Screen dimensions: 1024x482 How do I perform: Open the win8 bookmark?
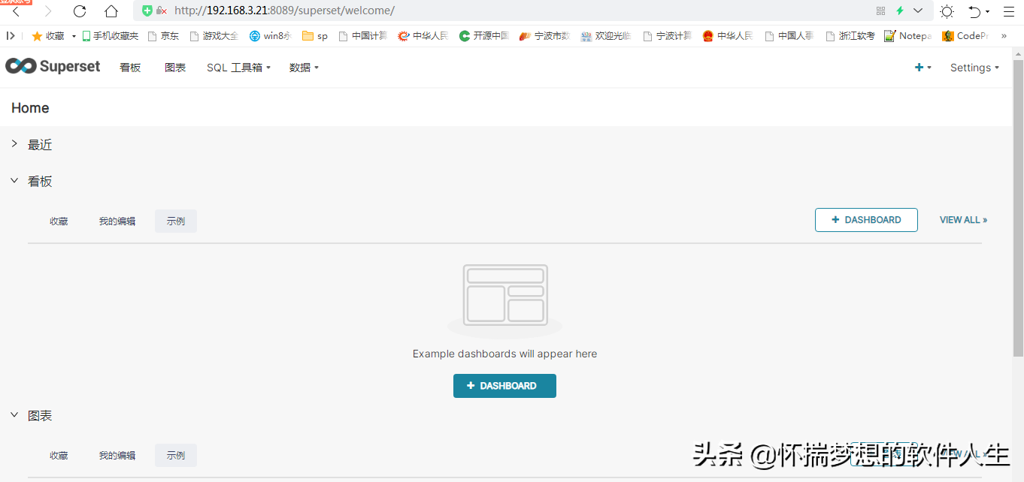[270, 35]
